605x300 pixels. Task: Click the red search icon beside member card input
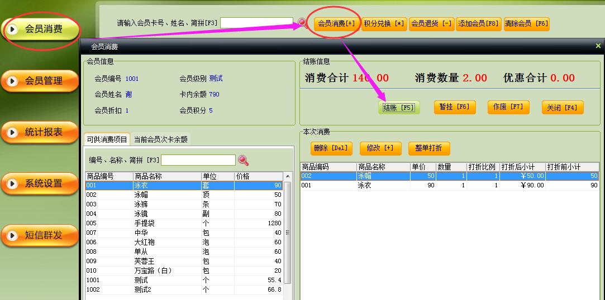pos(302,22)
